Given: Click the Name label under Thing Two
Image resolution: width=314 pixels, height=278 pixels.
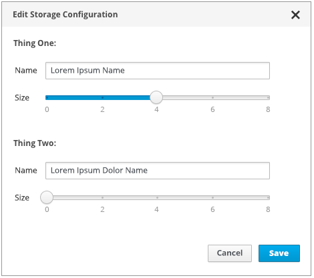Looking at the screenshot, I should [x=26, y=171].
